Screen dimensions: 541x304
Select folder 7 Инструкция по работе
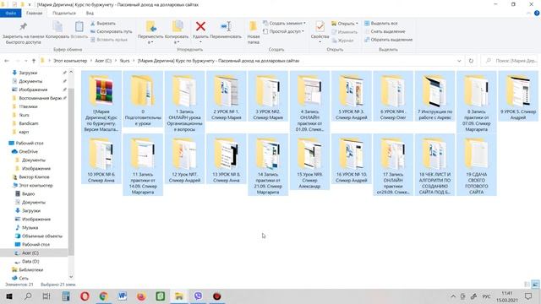434,96
